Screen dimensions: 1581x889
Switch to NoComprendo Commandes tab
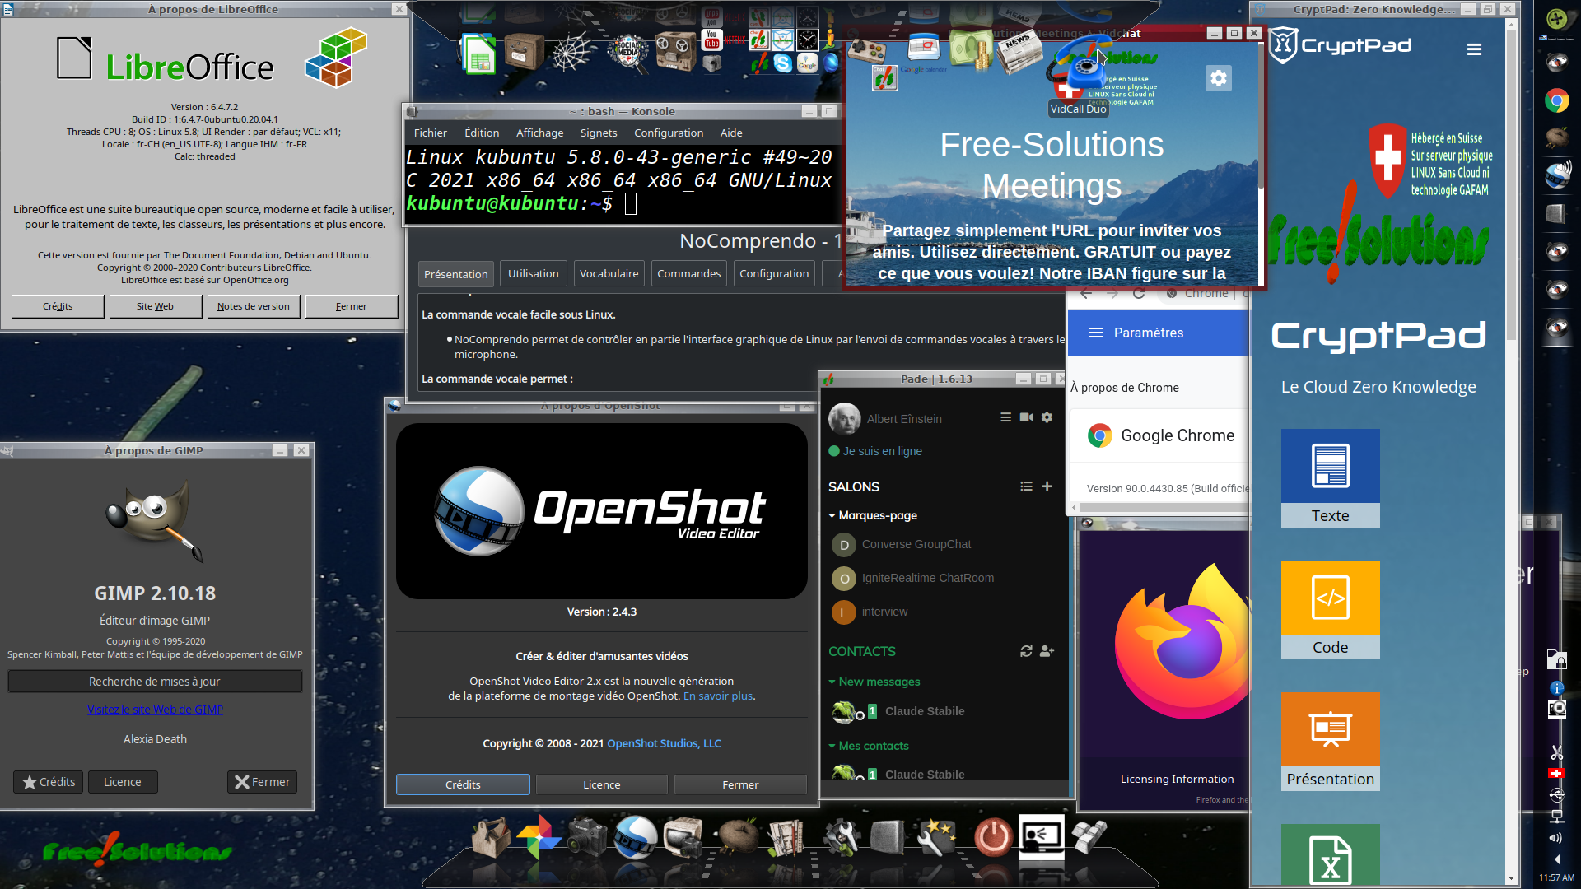click(689, 274)
